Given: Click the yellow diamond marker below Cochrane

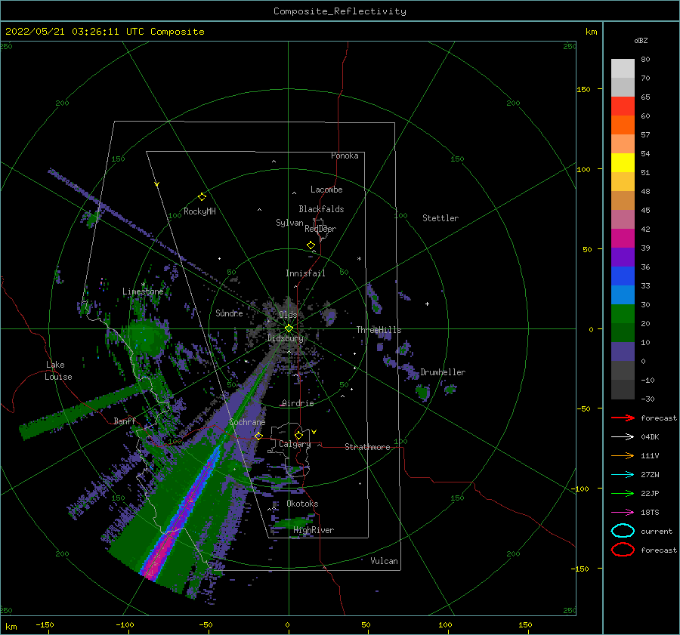Looking at the screenshot, I should [258, 436].
